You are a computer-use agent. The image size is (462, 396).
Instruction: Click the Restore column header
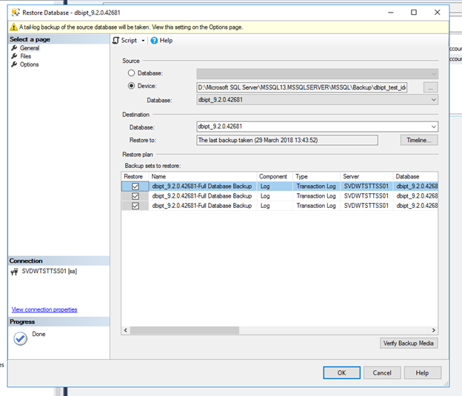pyautogui.click(x=135, y=176)
